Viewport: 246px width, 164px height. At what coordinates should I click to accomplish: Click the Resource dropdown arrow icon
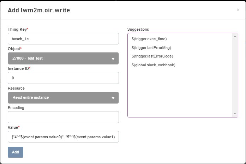113,98
